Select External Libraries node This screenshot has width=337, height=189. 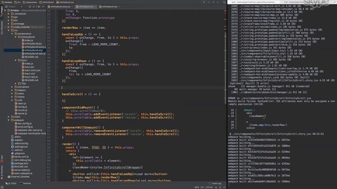click(18, 177)
